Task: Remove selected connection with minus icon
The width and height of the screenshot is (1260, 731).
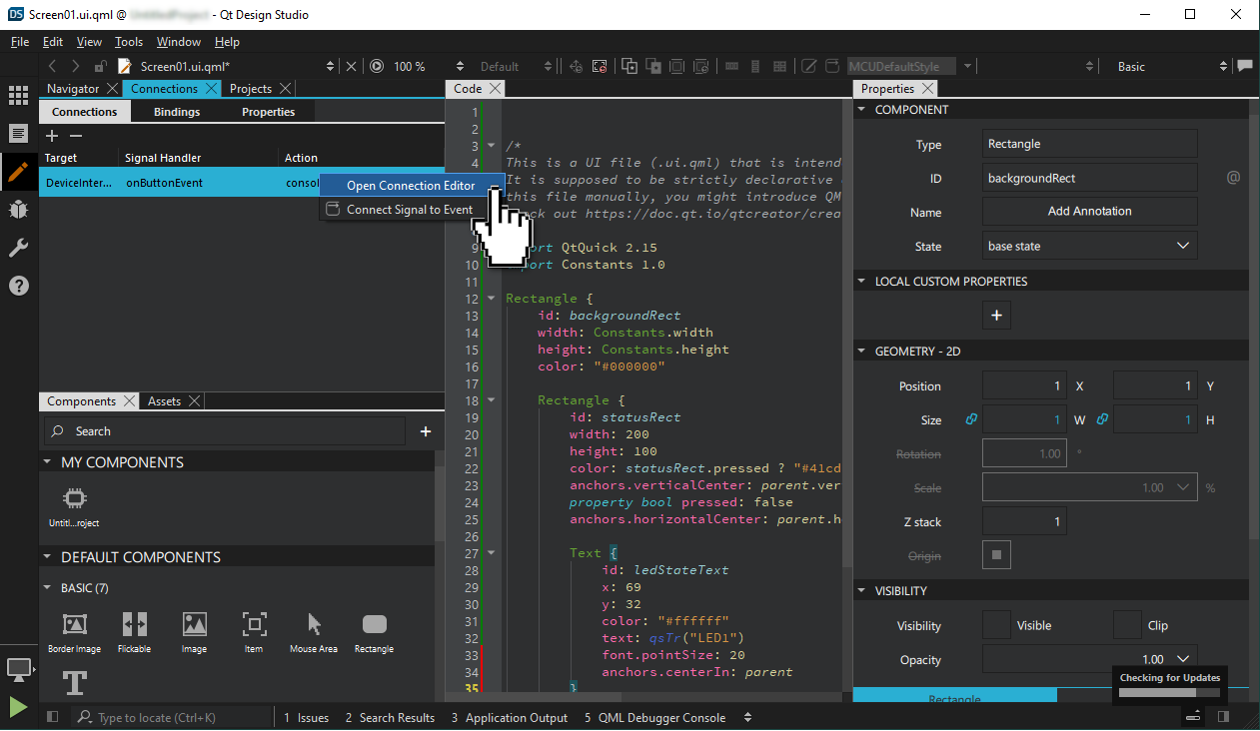Action: [76, 136]
